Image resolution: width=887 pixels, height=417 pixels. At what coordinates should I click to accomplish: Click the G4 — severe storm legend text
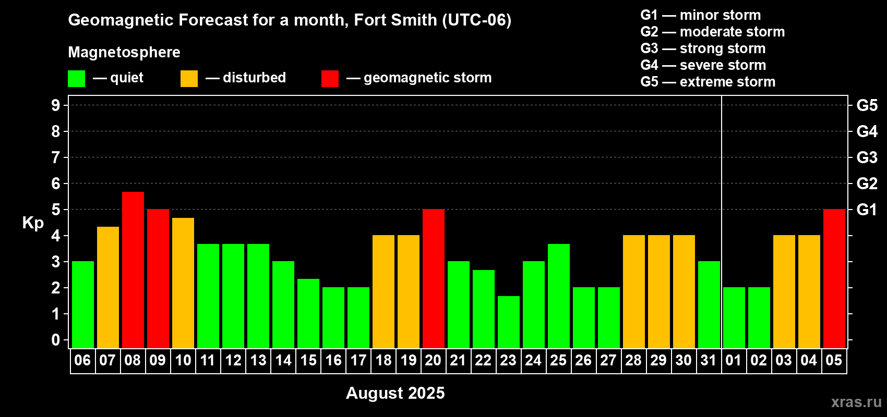coord(703,65)
